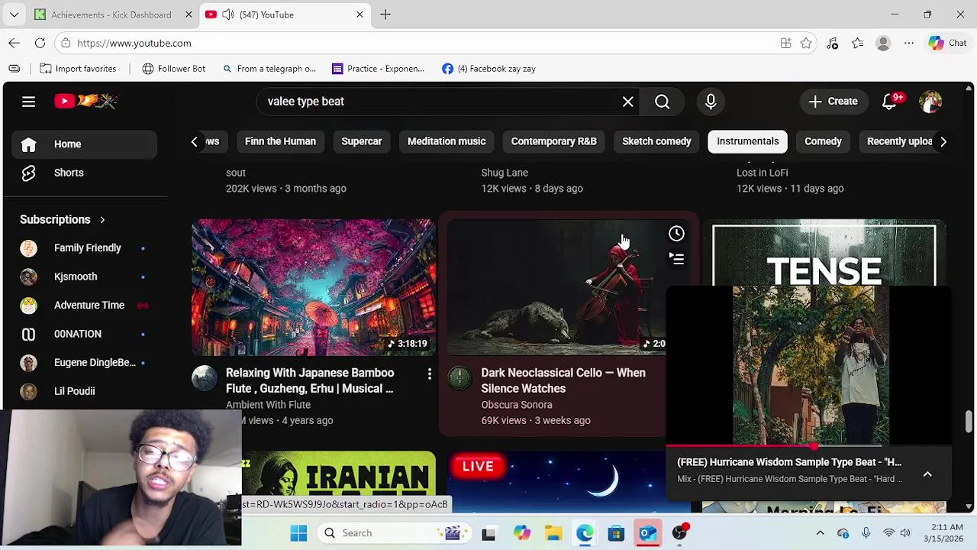Open Edge media control music icon
Image resolution: width=977 pixels, height=550 pixels.
[x=832, y=44]
